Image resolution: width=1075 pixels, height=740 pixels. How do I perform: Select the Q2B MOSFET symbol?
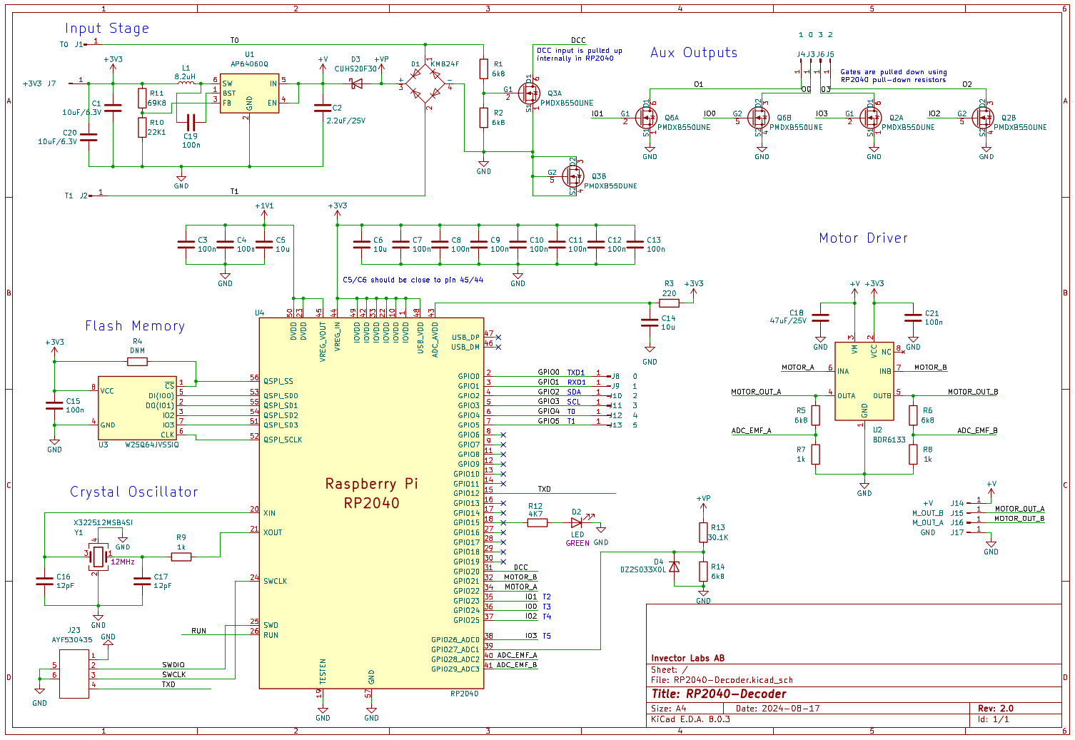click(x=982, y=118)
